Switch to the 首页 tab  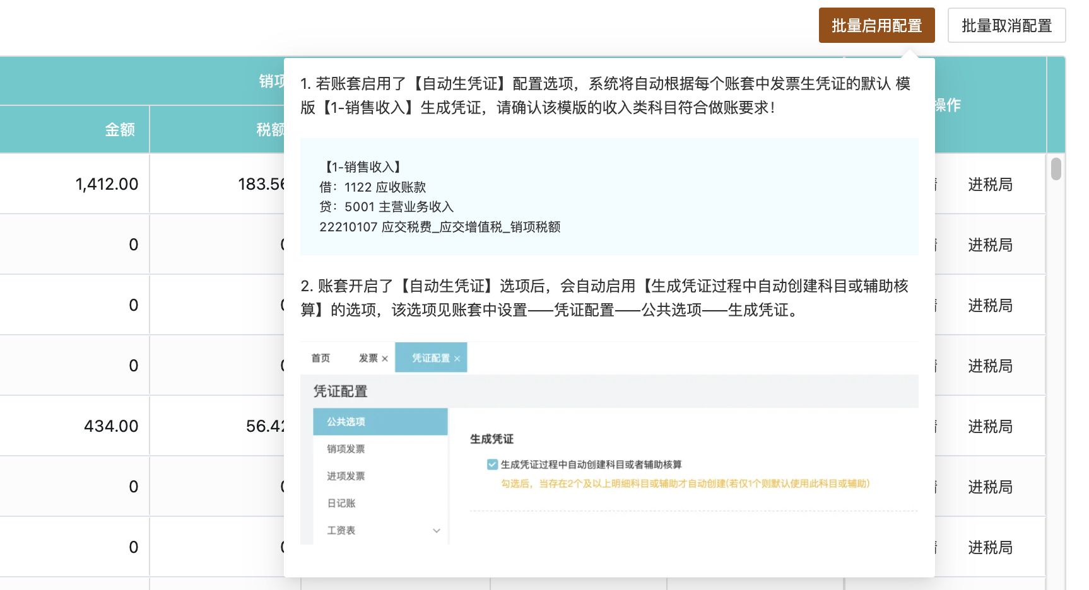pyautogui.click(x=321, y=358)
